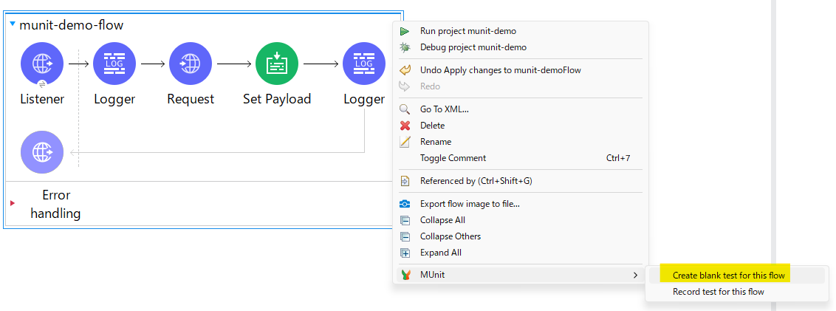The height and width of the screenshot is (311, 836).
Task: Select Record test for this flow
Action: click(x=737, y=292)
